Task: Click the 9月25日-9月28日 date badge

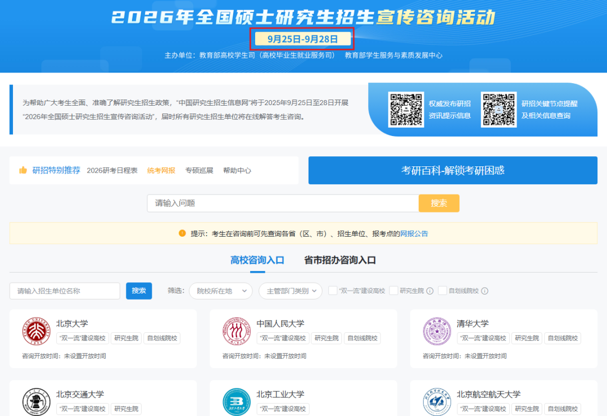Action: (303, 39)
